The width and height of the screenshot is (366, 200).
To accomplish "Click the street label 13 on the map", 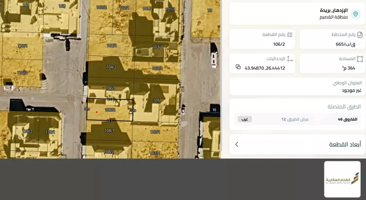I will (x=33, y=98).
